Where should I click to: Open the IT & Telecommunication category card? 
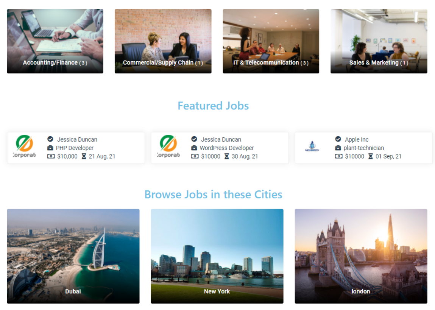[x=271, y=41]
